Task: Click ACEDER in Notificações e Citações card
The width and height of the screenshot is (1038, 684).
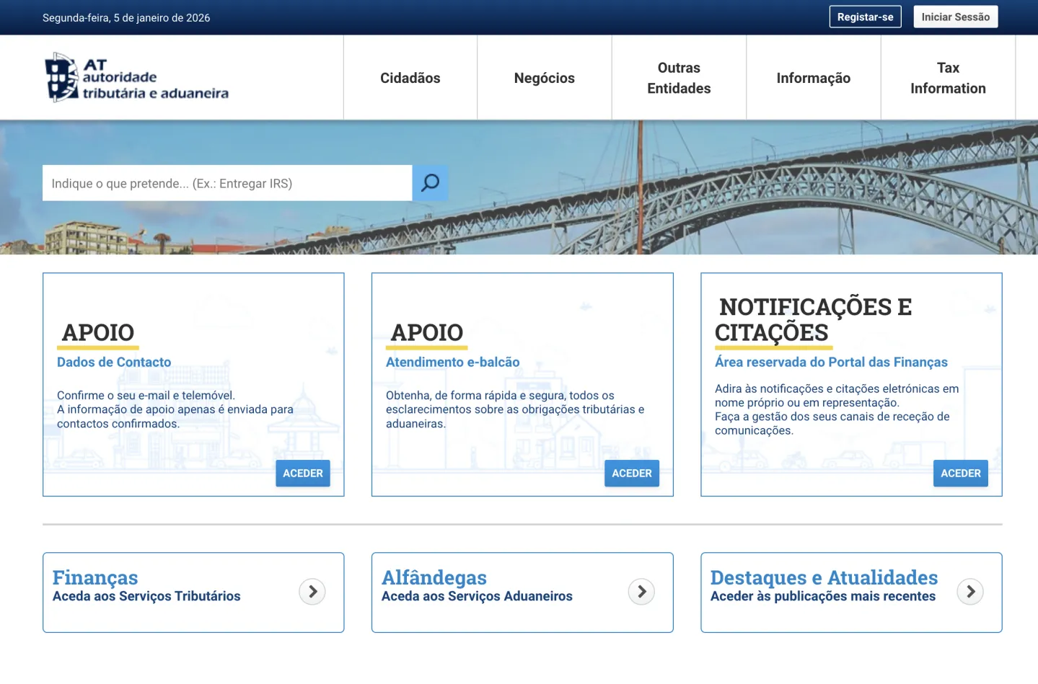Action: (x=960, y=473)
